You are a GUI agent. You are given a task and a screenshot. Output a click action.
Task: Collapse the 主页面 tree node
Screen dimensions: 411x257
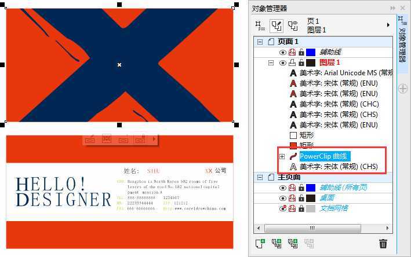click(x=260, y=178)
